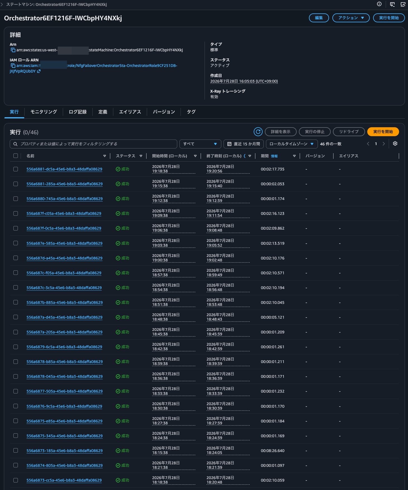Open execution 556a6874-805a link
The image size is (408, 490).
coord(64,465)
